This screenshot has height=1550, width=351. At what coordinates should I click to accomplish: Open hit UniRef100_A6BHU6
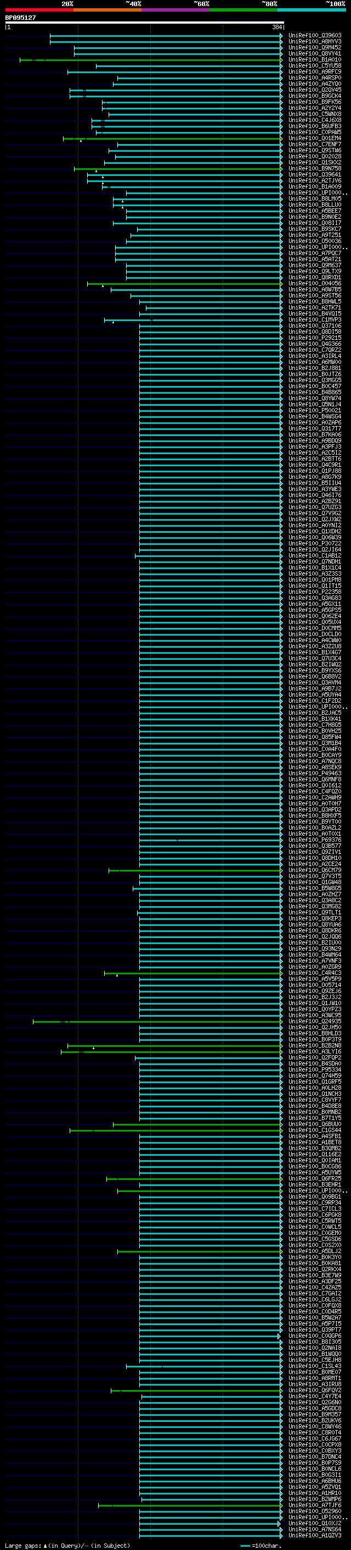pyautogui.click(x=314, y=1481)
